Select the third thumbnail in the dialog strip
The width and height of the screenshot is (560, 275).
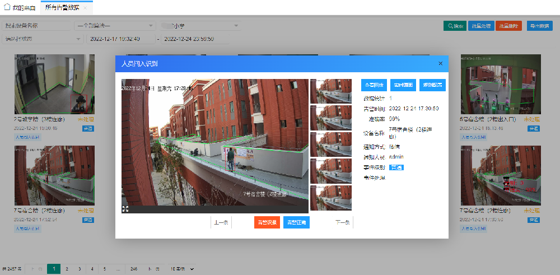pyautogui.click(x=331, y=145)
